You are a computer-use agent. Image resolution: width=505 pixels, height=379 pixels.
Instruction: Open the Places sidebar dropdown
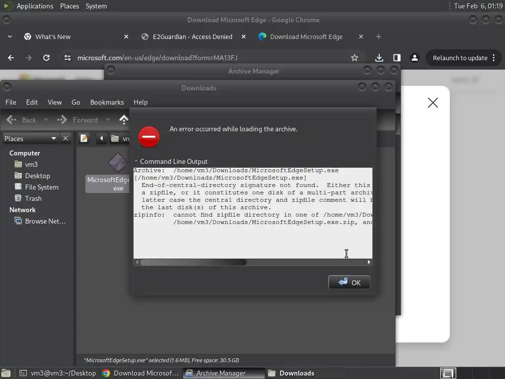click(31, 139)
